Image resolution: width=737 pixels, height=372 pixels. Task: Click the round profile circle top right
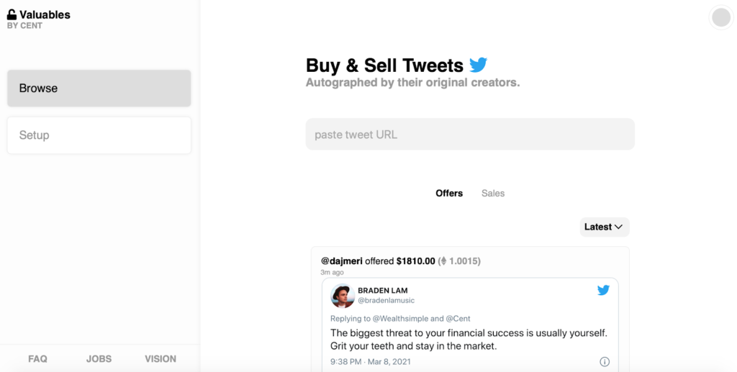[x=720, y=17]
